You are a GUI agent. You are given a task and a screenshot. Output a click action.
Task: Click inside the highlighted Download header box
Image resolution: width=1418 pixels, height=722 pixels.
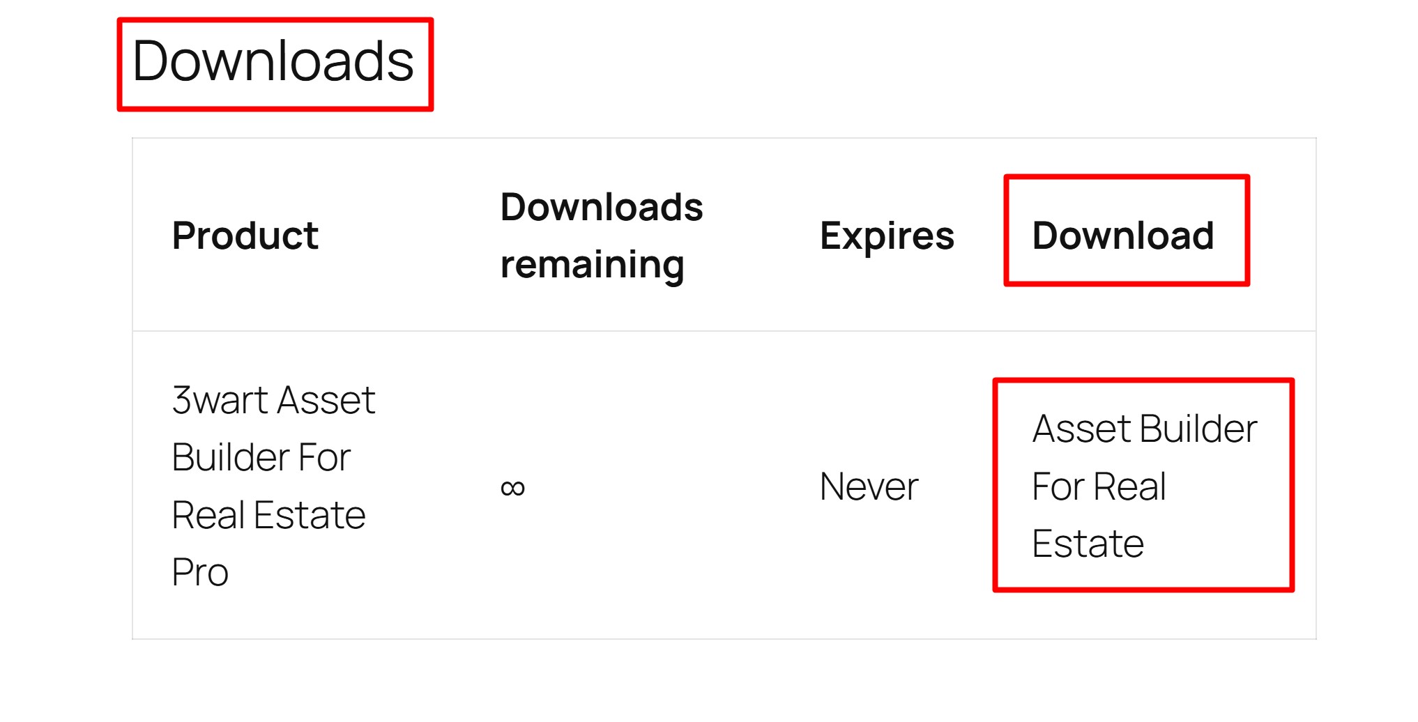pyautogui.click(x=1126, y=230)
